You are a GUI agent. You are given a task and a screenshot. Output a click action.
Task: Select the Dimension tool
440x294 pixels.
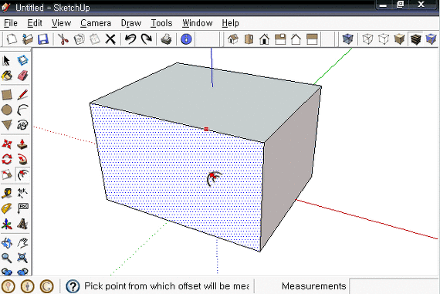[22, 193]
